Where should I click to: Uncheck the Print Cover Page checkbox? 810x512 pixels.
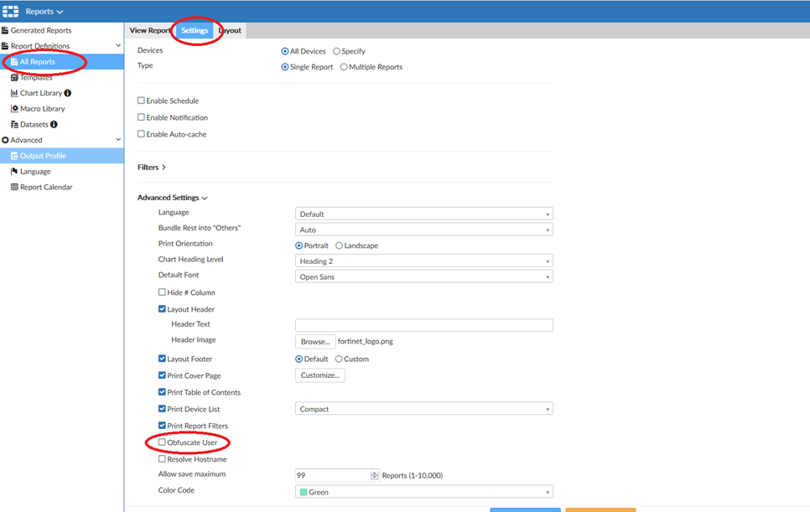pyautogui.click(x=162, y=375)
